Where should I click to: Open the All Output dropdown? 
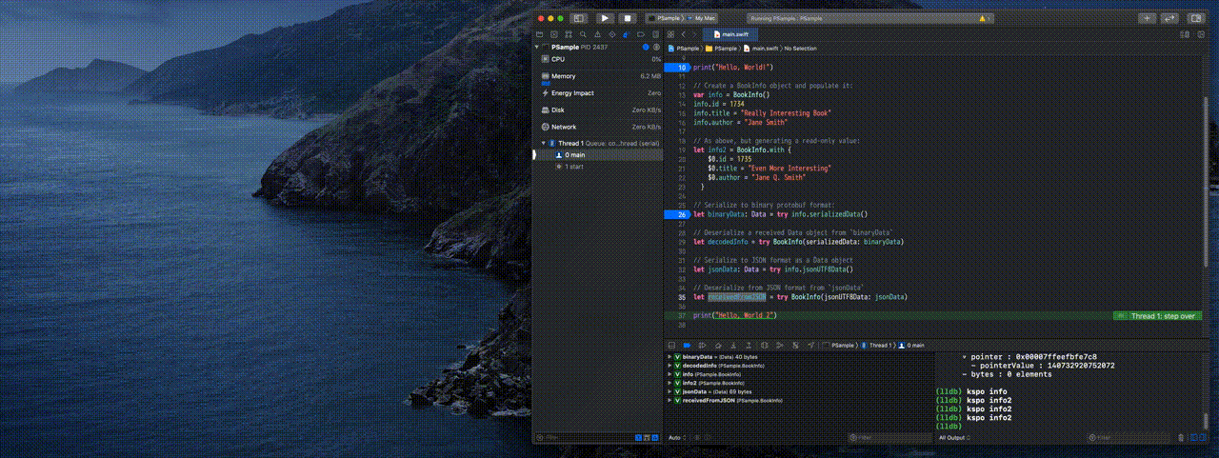[955, 438]
